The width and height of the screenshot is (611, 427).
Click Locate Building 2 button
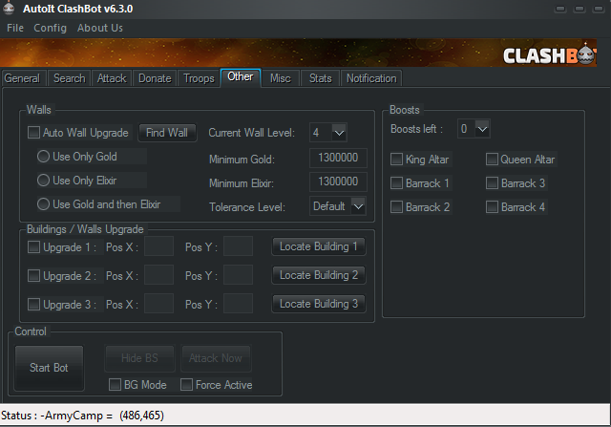click(x=319, y=275)
